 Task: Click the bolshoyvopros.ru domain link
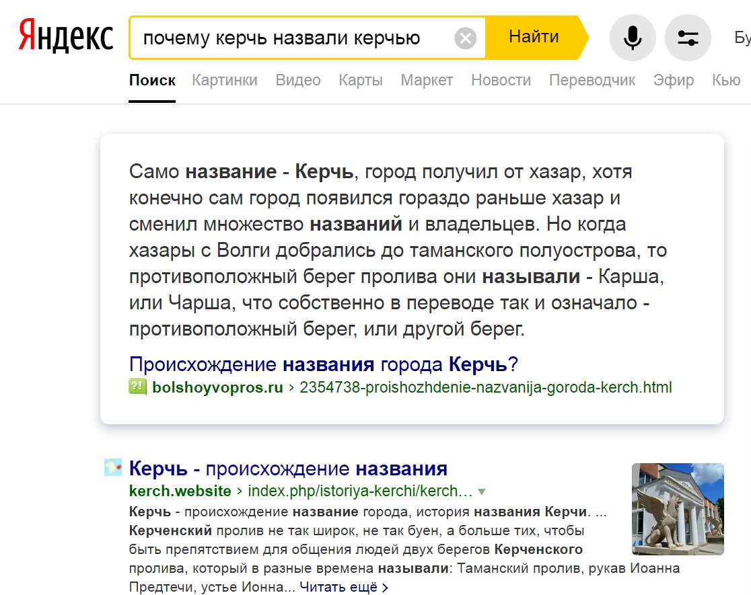[x=217, y=387]
